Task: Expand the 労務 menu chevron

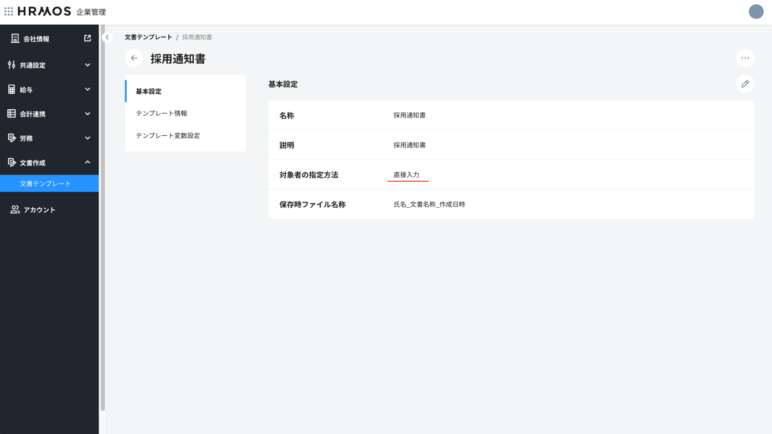Action: point(88,138)
